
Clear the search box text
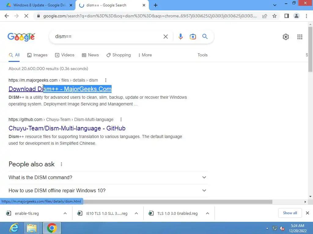(165, 37)
